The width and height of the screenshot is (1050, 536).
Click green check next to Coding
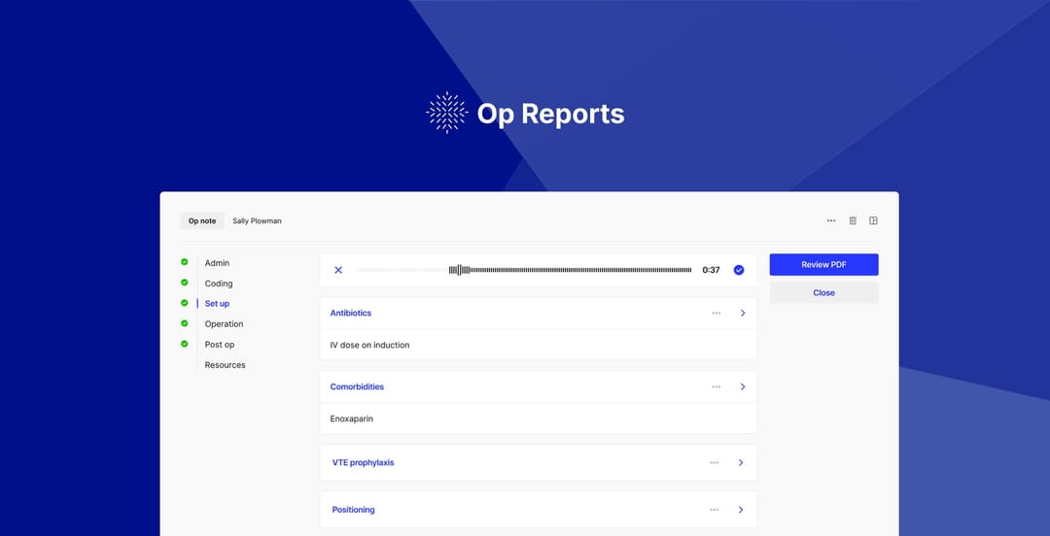point(184,283)
